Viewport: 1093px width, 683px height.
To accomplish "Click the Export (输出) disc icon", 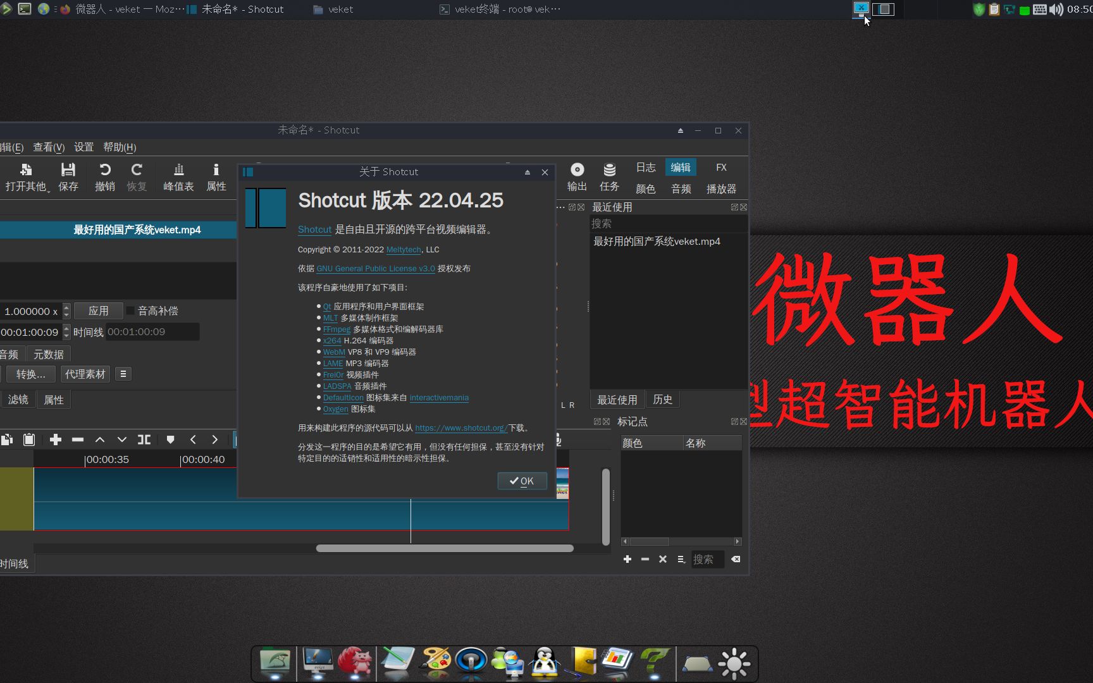I will [x=577, y=169].
